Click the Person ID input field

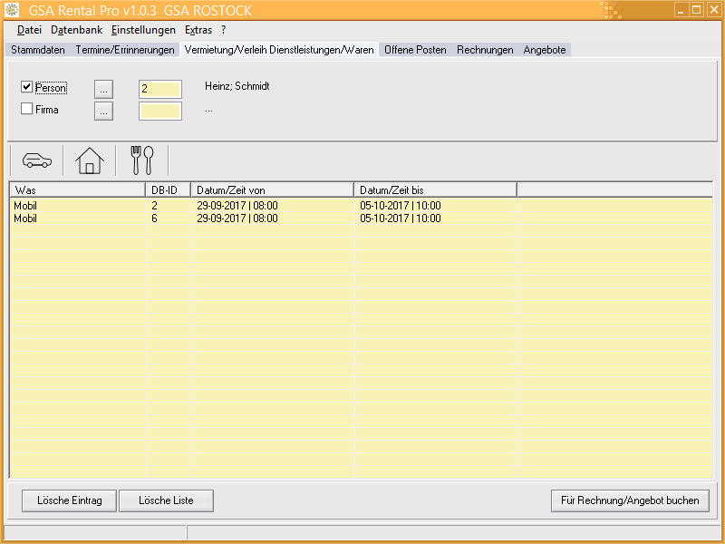click(x=159, y=89)
